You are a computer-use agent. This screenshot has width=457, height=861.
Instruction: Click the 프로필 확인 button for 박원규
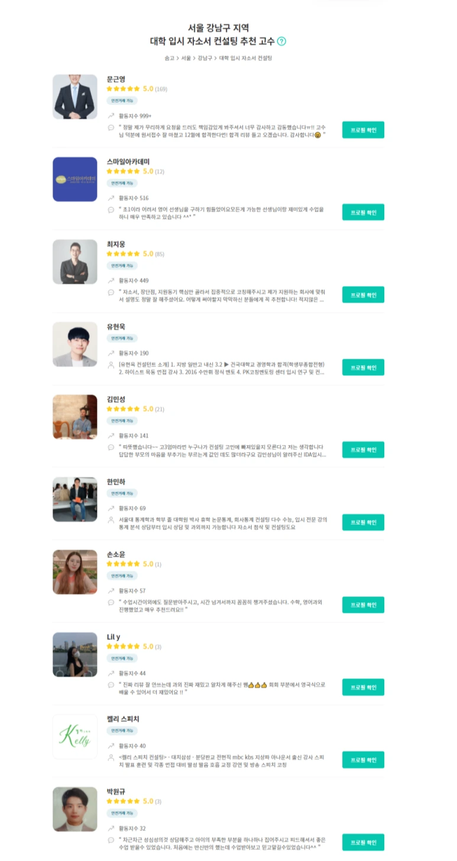pyautogui.click(x=363, y=842)
